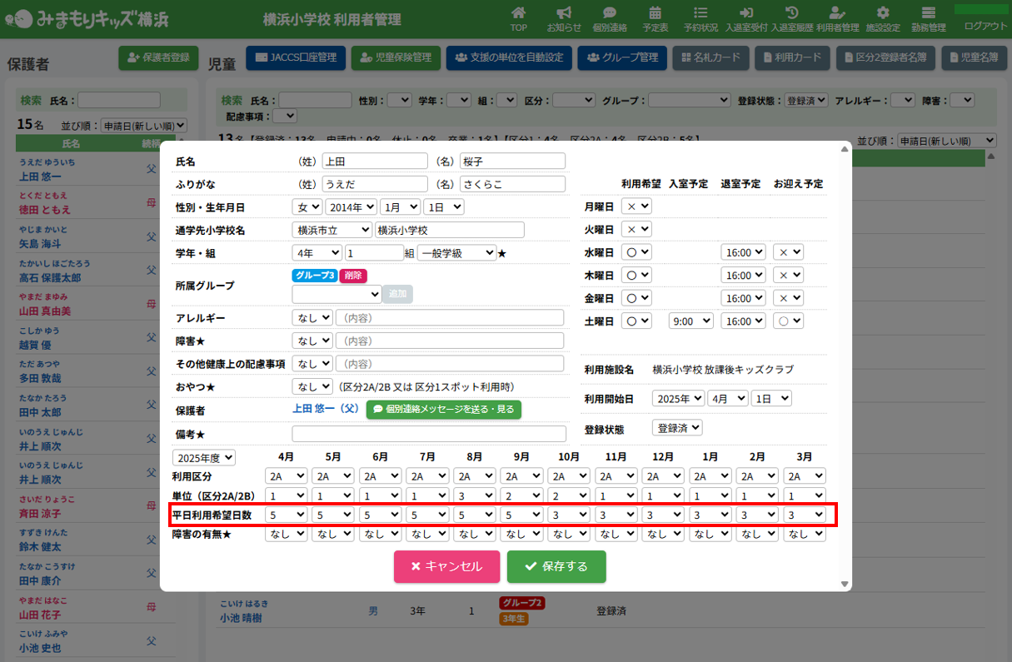Viewport: 1012px width, 662px height.
Task: Click 個別連絡メッセージを送る・見る button
Action: click(443, 409)
